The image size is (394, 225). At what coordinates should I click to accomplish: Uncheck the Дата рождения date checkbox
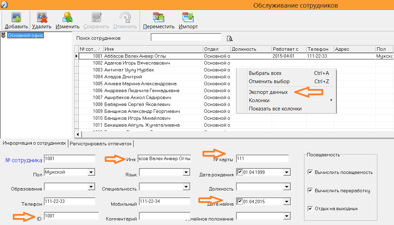pos(240,172)
